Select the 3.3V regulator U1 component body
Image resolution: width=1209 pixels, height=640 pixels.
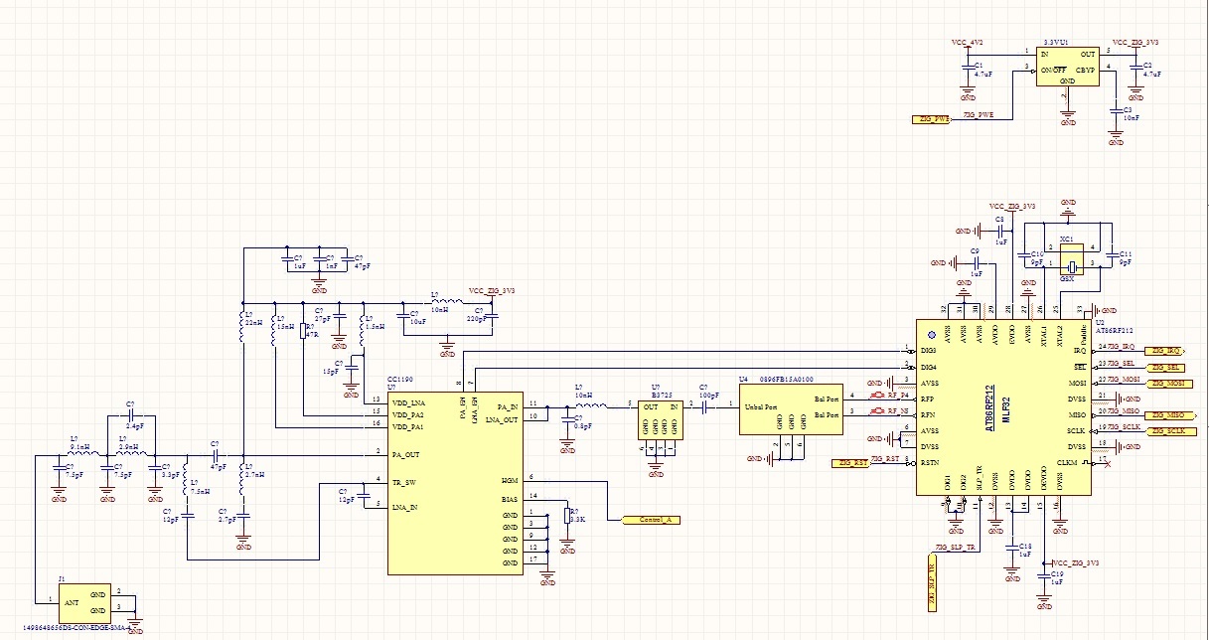pos(1068,66)
